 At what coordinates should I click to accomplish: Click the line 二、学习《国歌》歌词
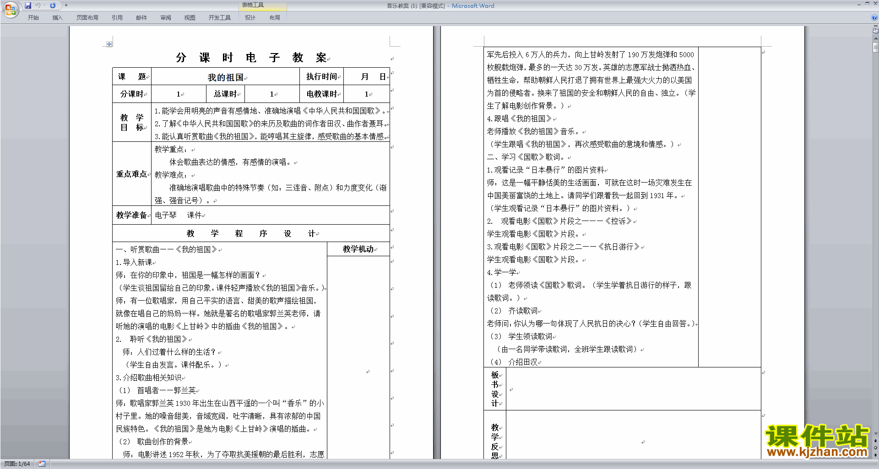coord(526,157)
